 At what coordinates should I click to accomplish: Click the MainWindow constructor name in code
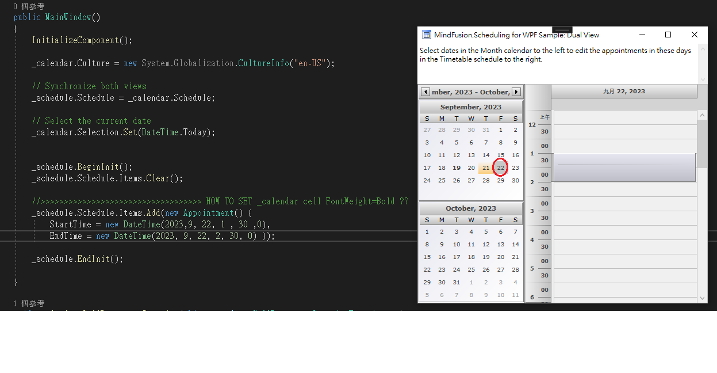[68, 17]
